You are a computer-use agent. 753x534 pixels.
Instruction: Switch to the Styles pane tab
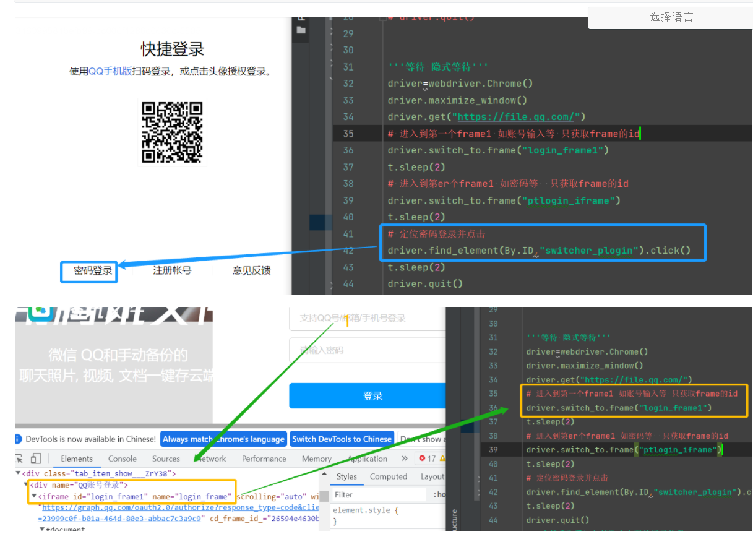(x=346, y=476)
